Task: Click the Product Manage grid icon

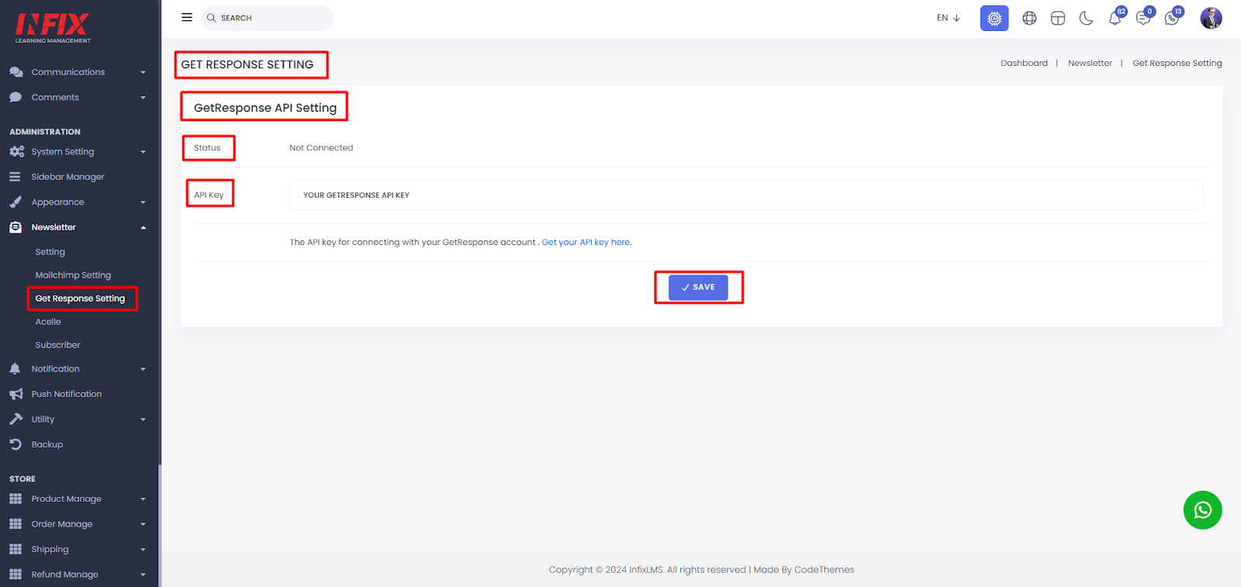Action: [16, 499]
